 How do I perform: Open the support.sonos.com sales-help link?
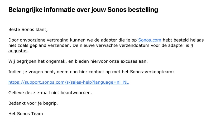click(x=69, y=82)
